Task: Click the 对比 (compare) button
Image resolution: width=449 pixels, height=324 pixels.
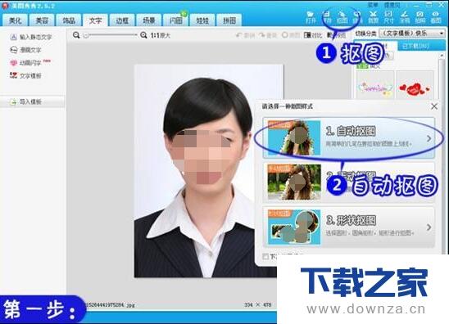Action: [313, 35]
